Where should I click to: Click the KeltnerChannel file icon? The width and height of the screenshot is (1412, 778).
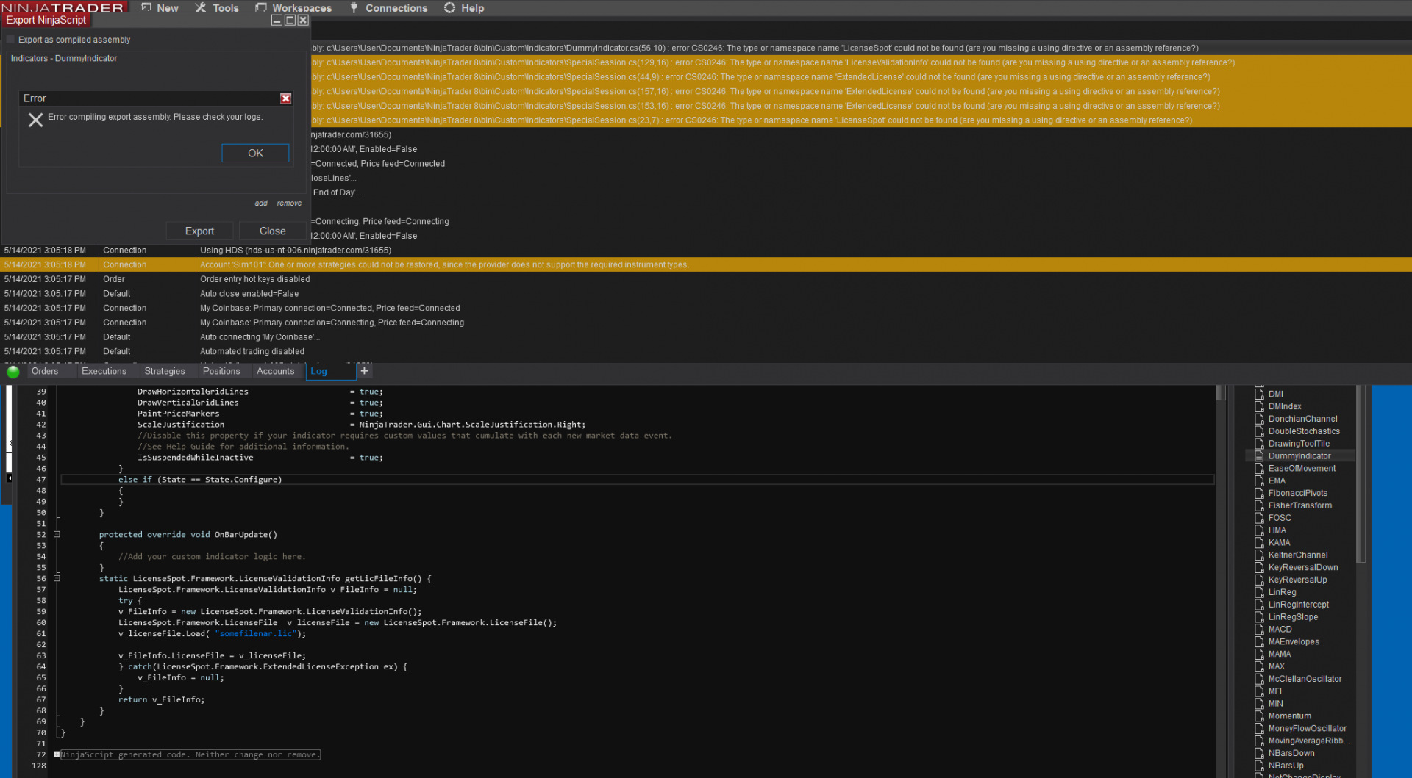click(x=1259, y=555)
